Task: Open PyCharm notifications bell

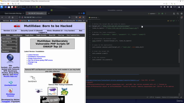Action: (182, 17)
